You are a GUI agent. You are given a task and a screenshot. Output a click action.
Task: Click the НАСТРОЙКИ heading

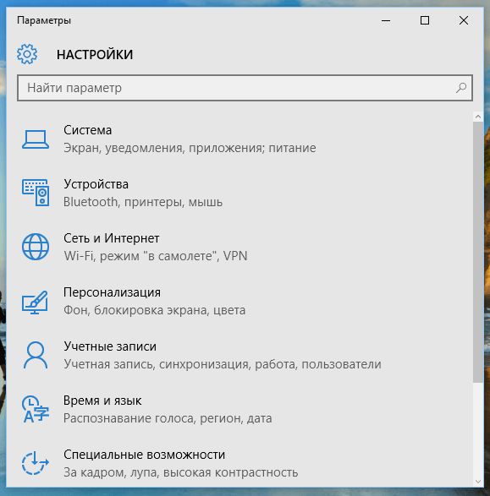[95, 54]
